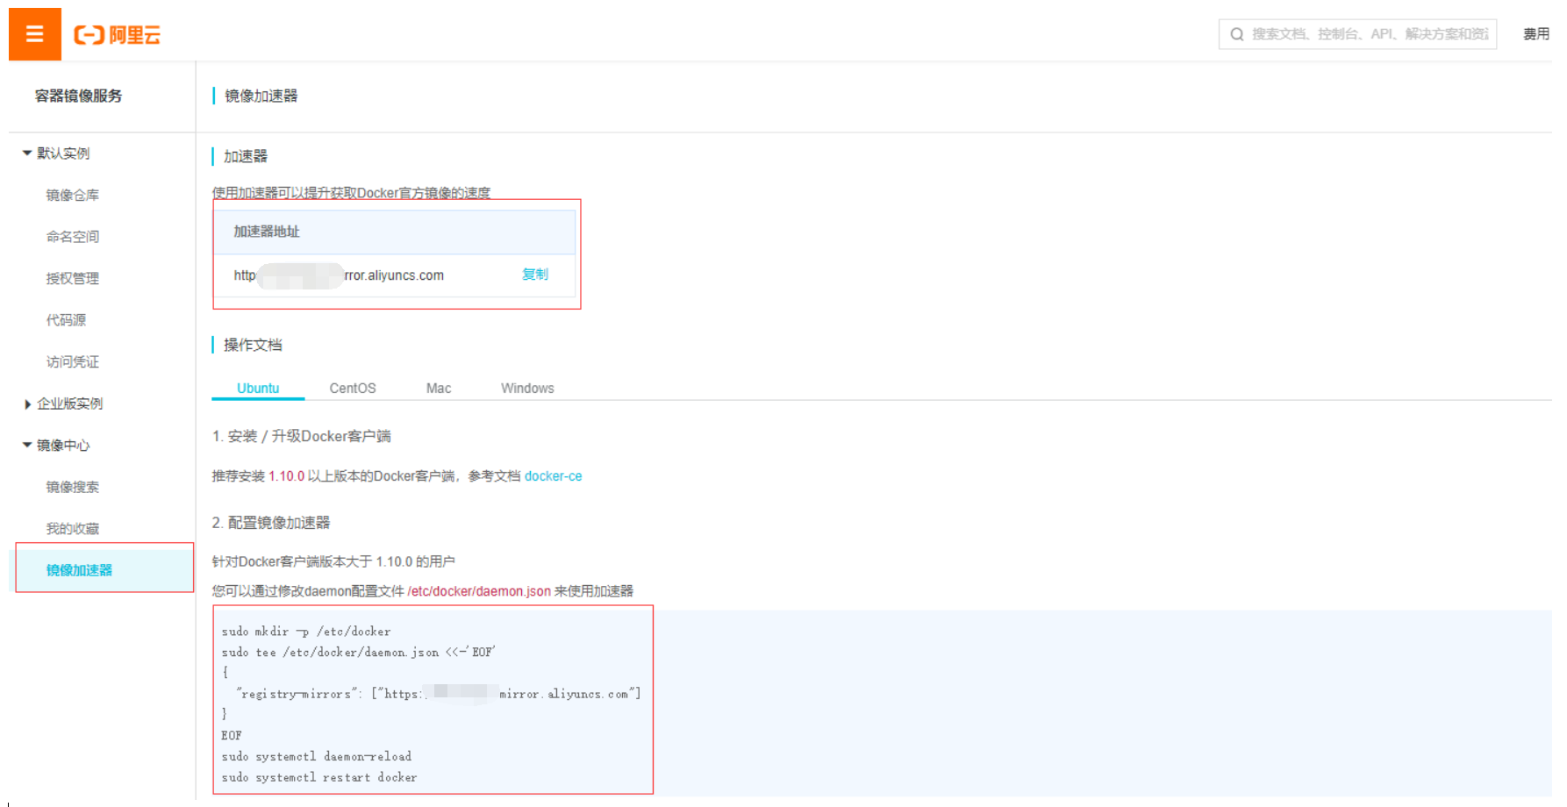Click the 容器镜像服务 sidebar title
The width and height of the screenshot is (1567, 807).
[x=78, y=96]
